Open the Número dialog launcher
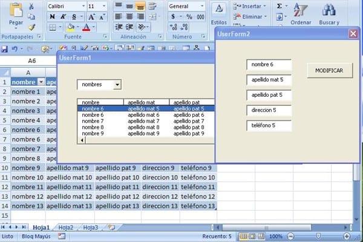 [203, 36]
